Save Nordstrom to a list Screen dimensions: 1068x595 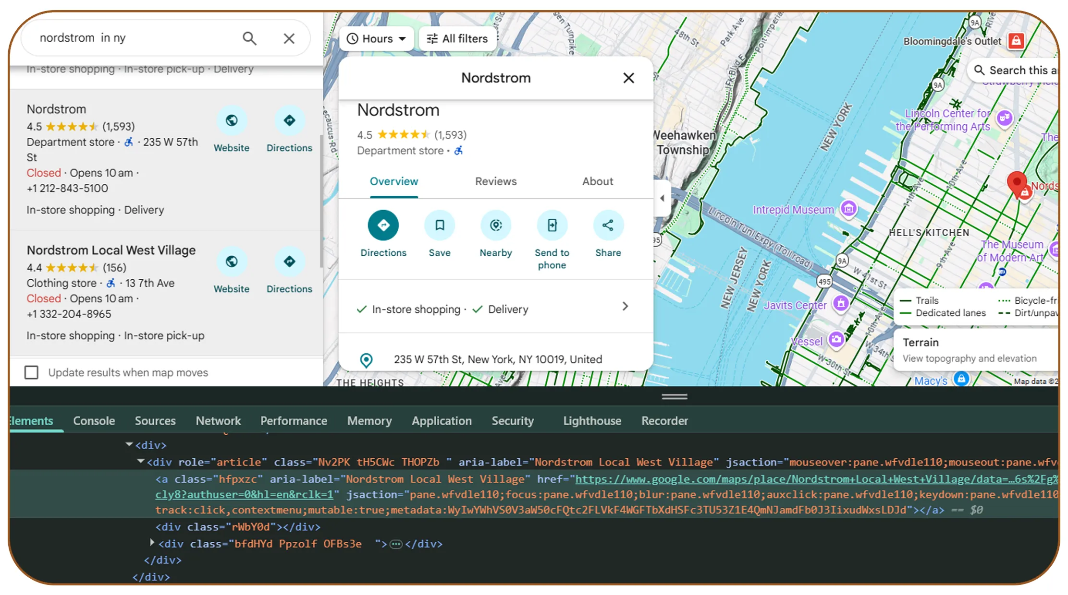[440, 225]
